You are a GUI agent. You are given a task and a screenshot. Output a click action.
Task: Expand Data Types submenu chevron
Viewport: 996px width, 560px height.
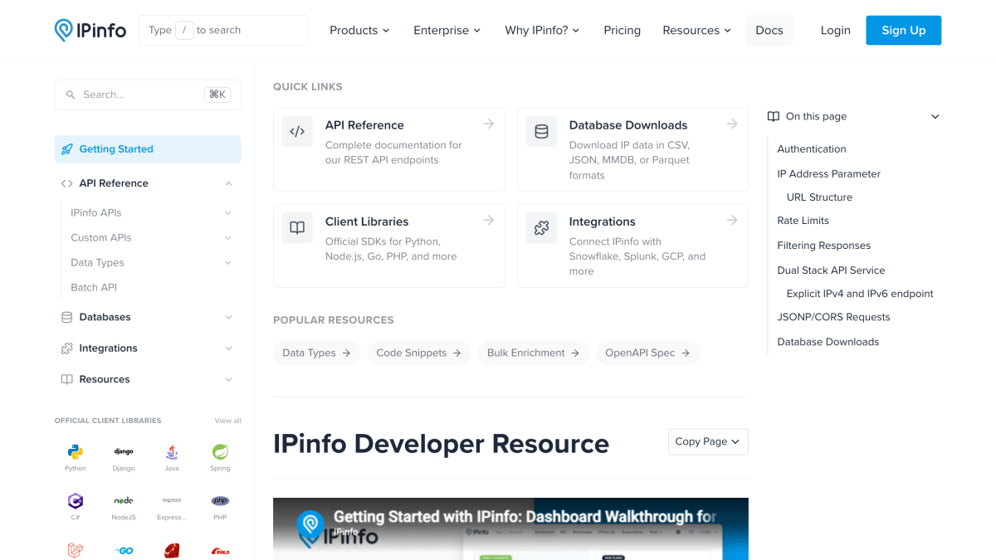228,263
